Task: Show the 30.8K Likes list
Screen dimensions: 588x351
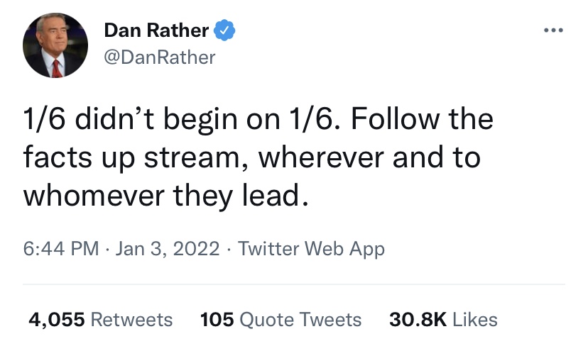Action: tap(443, 320)
